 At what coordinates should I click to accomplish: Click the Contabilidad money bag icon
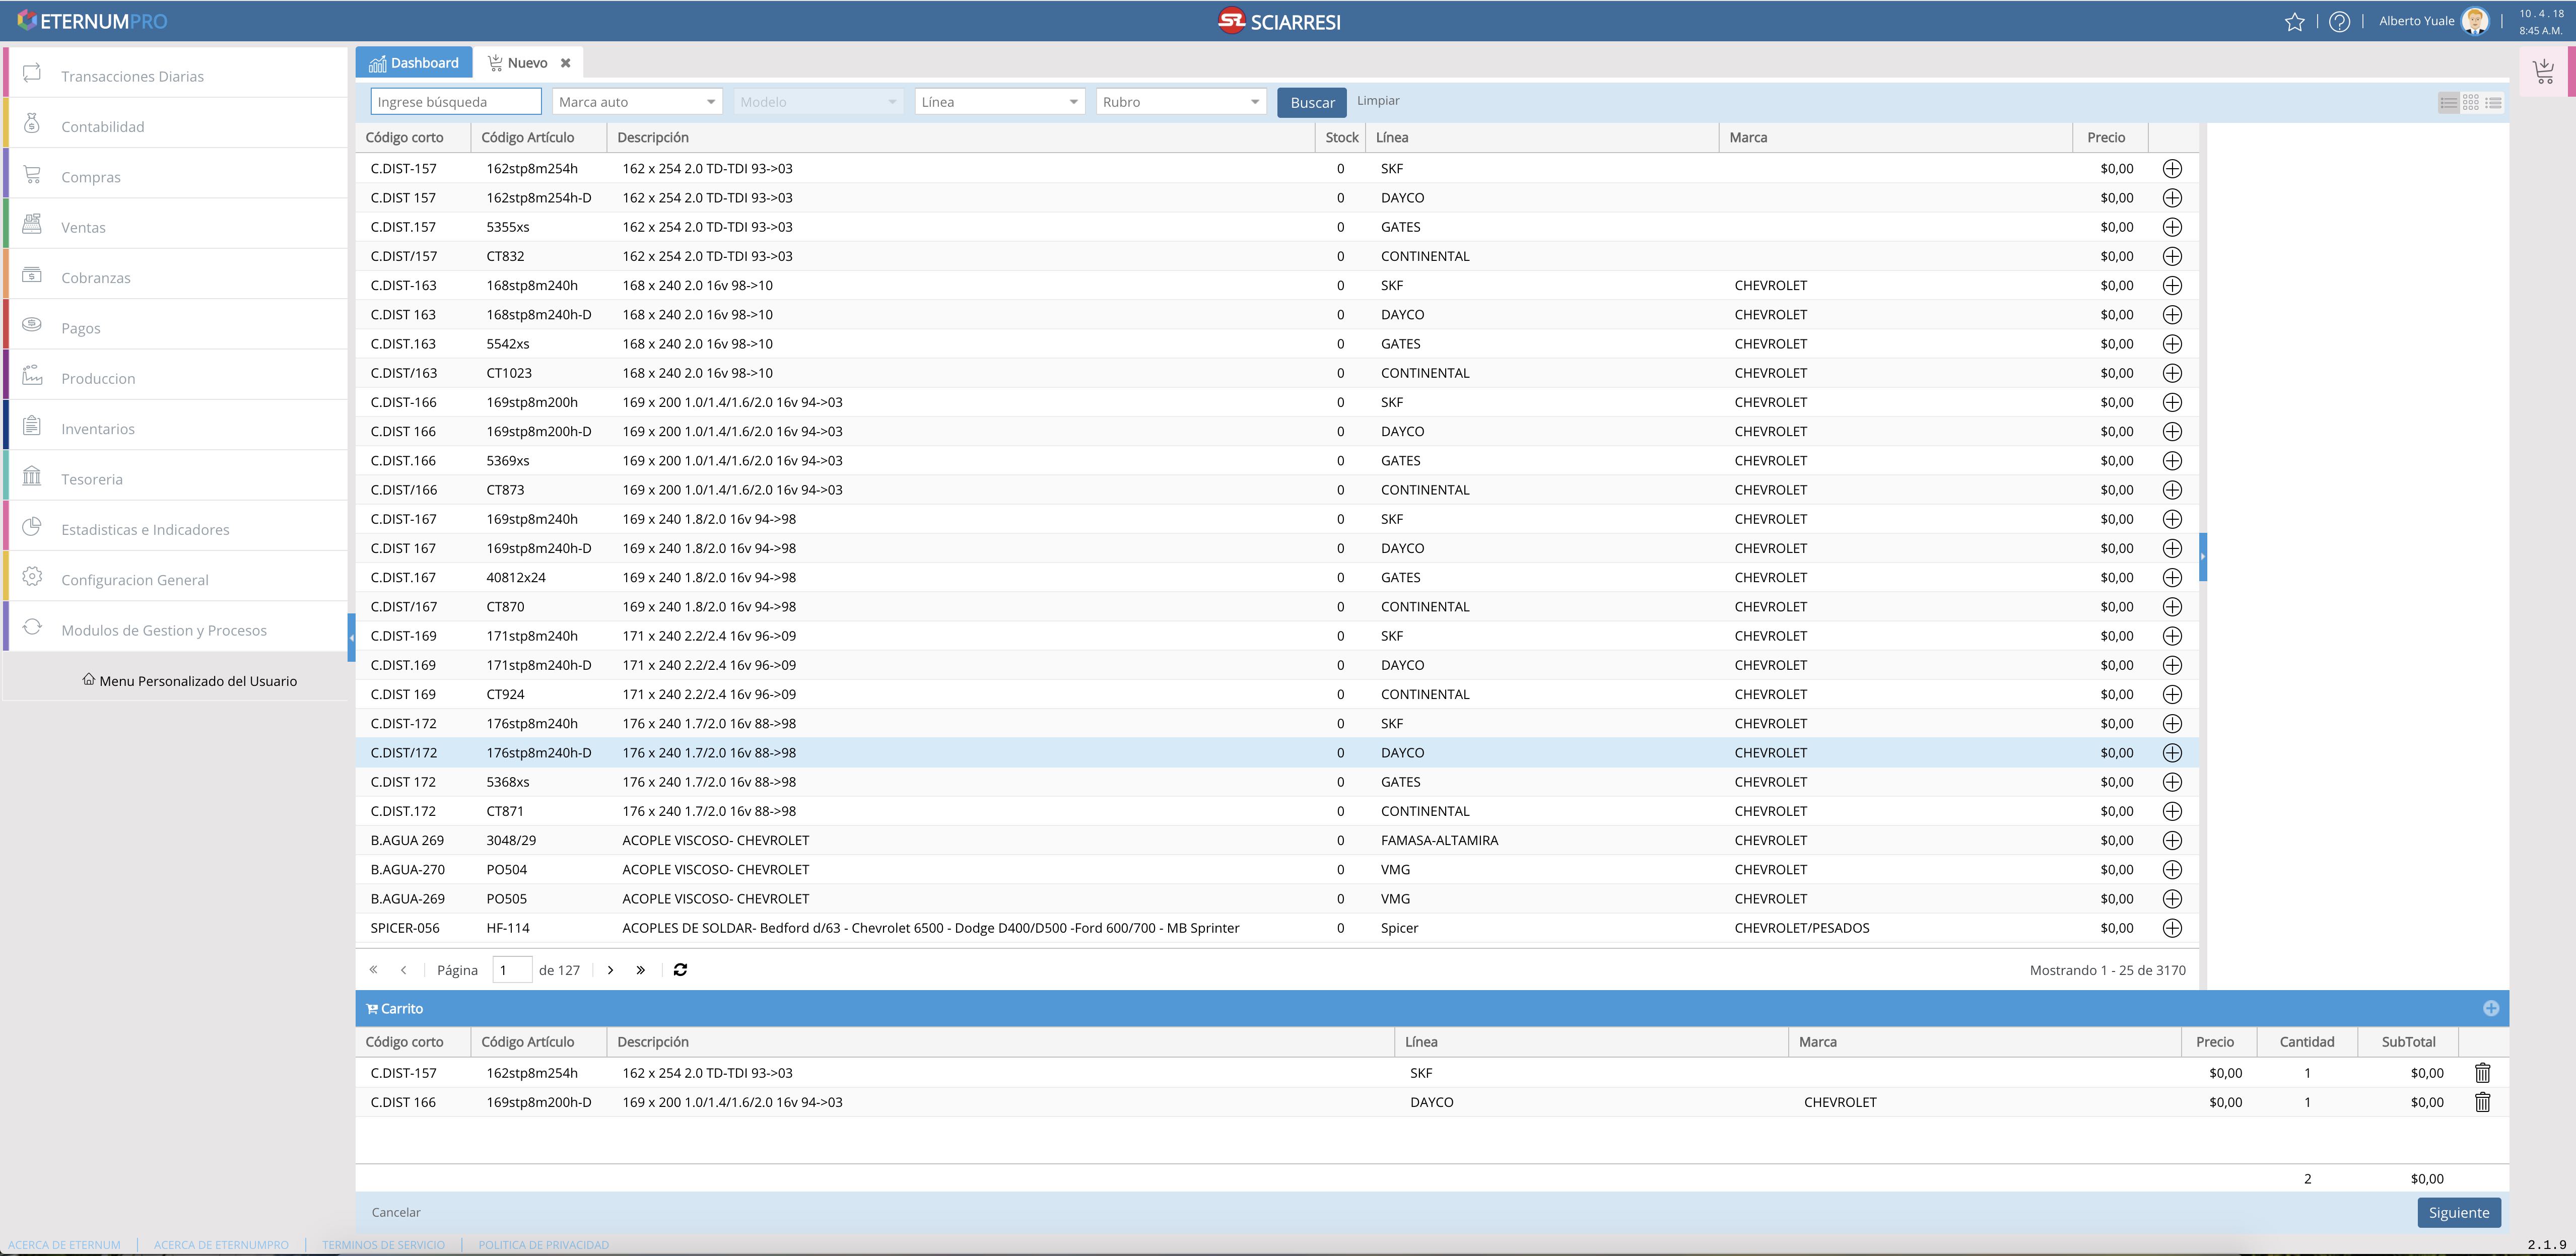(x=32, y=124)
